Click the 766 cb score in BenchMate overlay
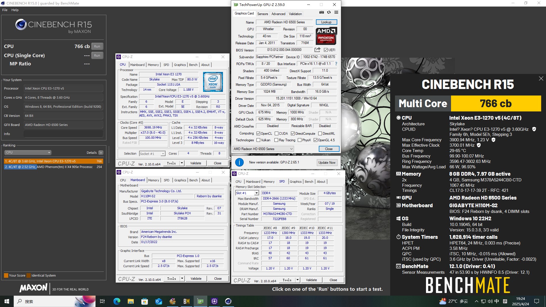 click(x=496, y=103)
